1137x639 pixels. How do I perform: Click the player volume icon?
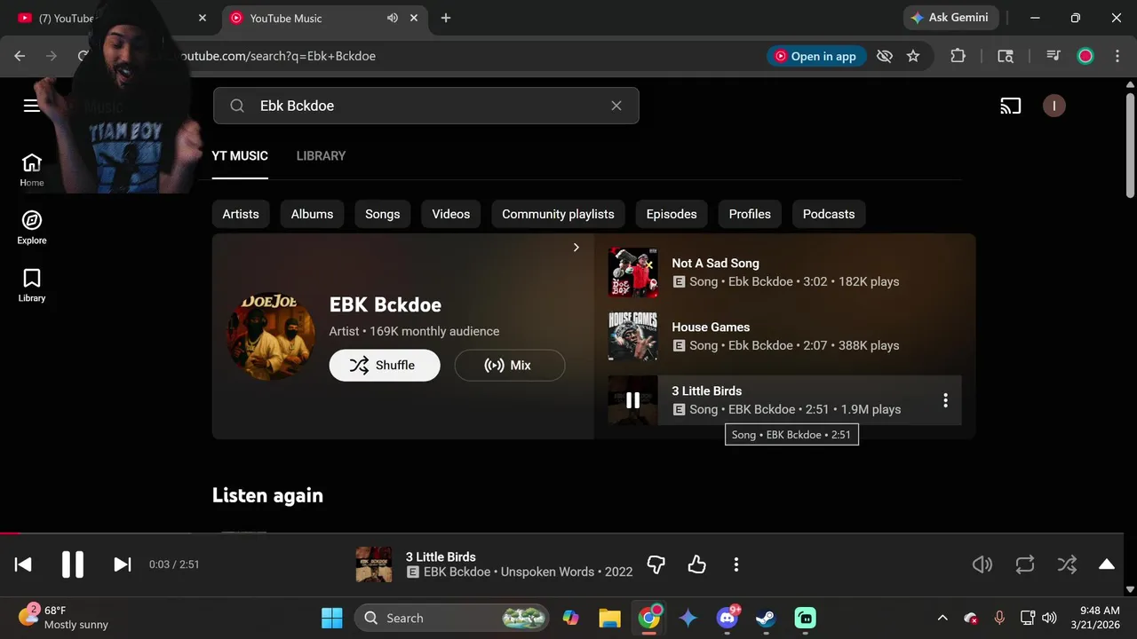tap(982, 564)
